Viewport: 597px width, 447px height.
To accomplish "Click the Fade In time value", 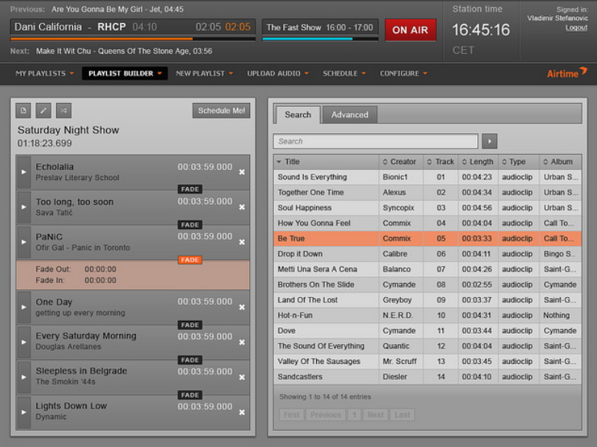I will coord(101,280).
